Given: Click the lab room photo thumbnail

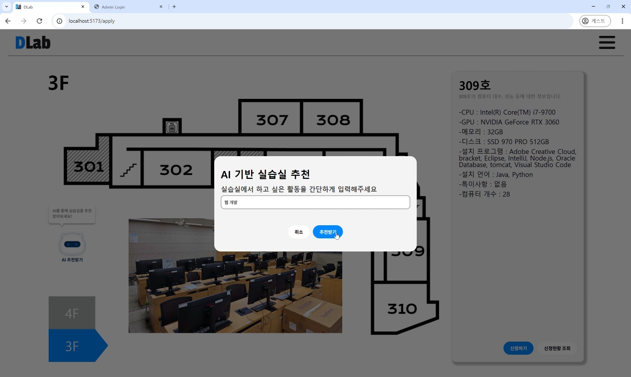Looking at the screenshot, I should coord(235,276).
